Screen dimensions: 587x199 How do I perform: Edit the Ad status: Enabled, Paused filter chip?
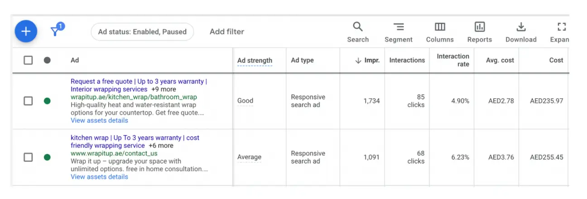[142, 32]
